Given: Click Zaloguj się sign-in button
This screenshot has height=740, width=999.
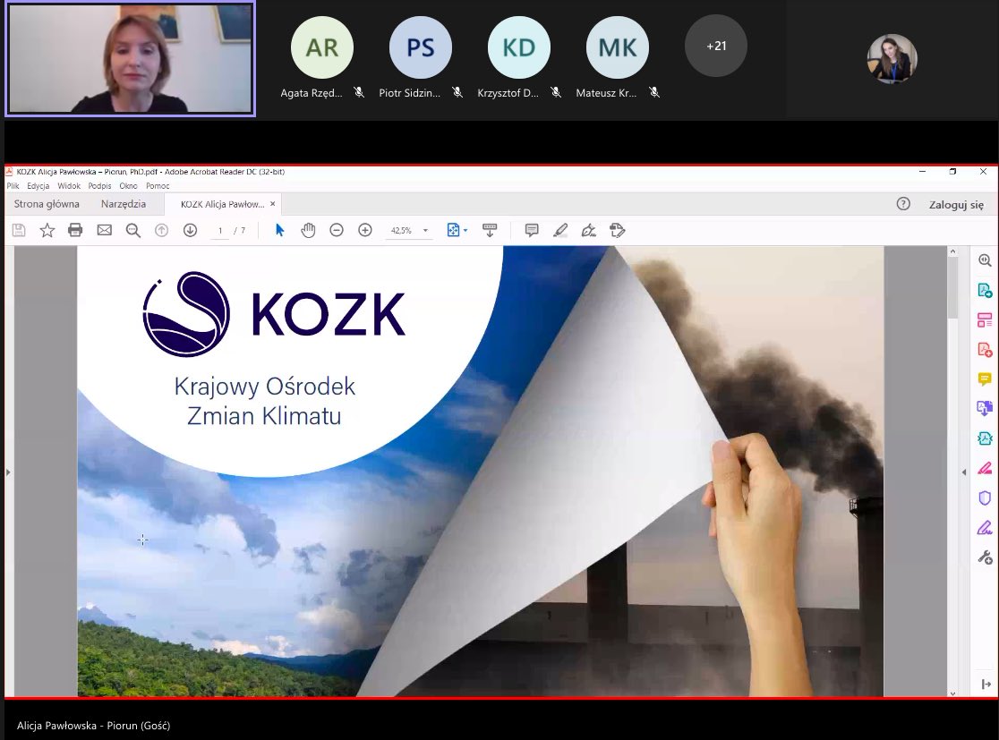Looking at the screenshot, I should tap(956, 204).
